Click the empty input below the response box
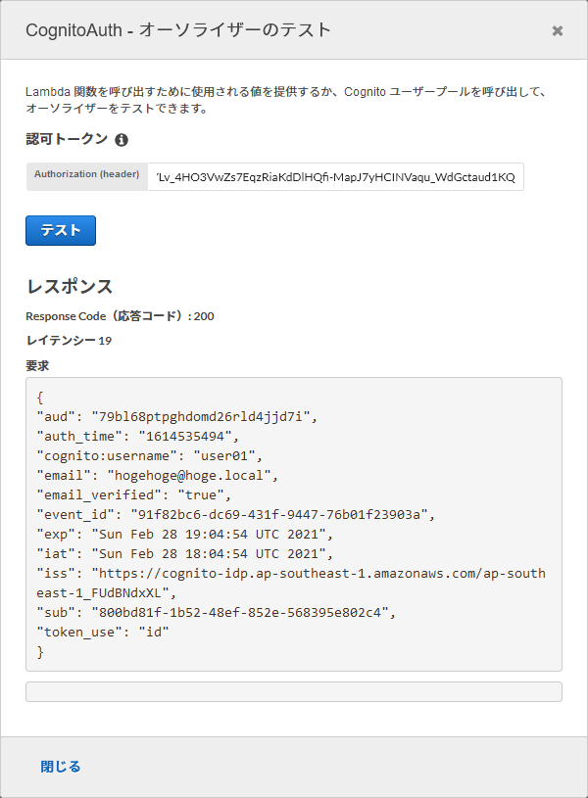The width and height of the screenshot is (588, 798). pyautogui.click(x=294, y=691)
